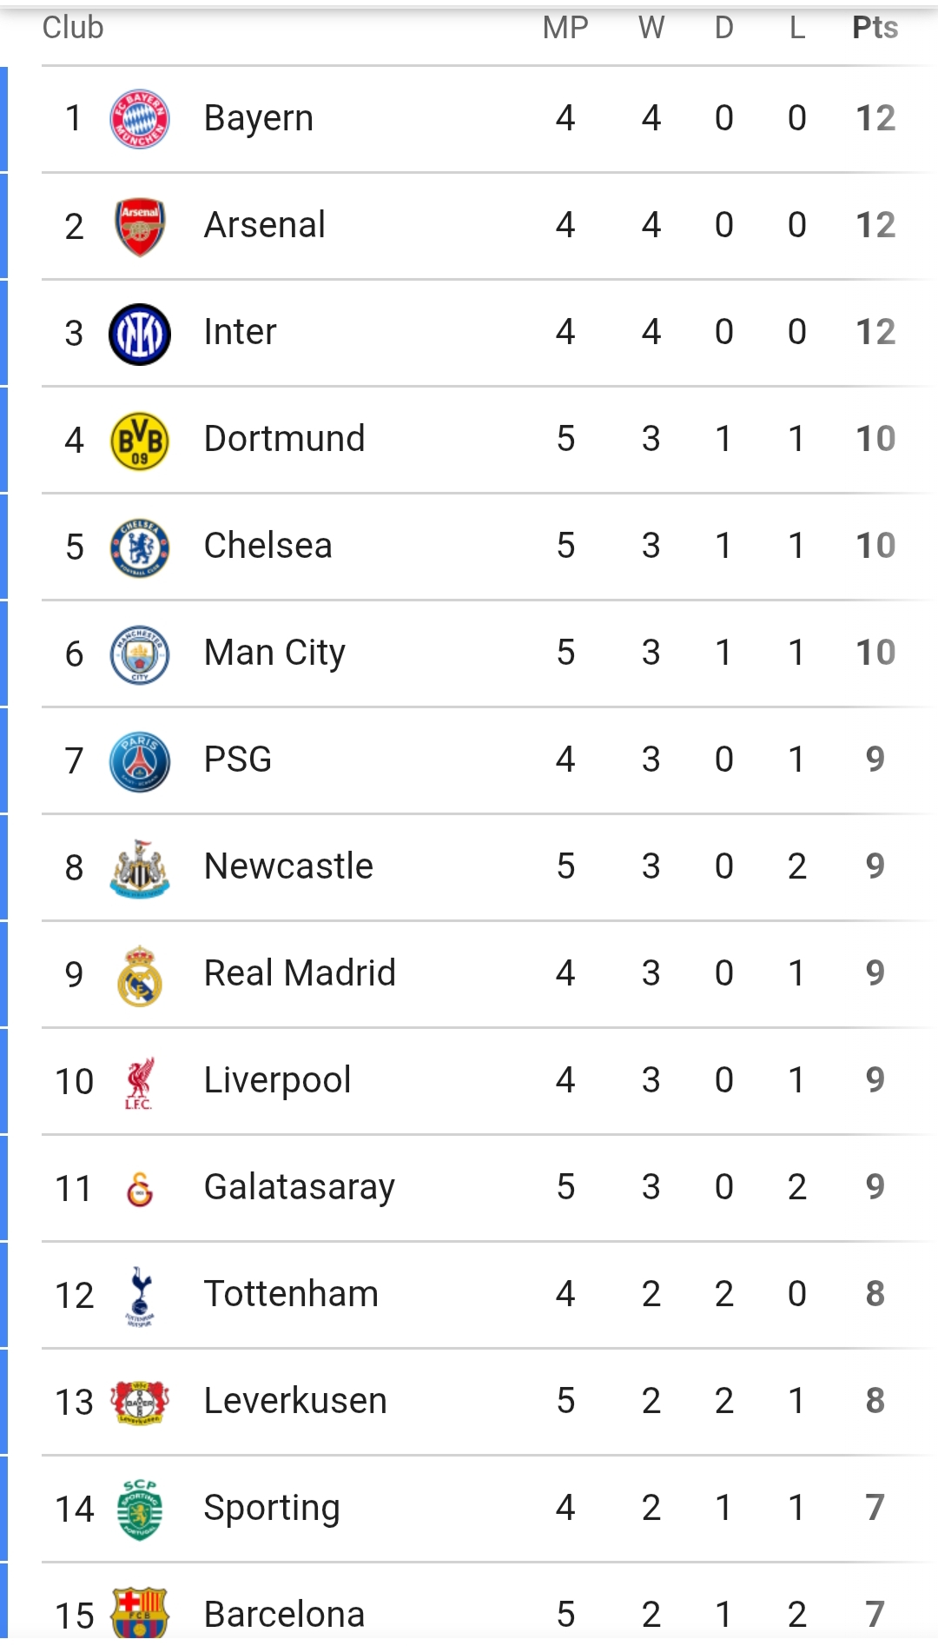
Task: Click the Galatasaray club name
Action: (x=300, y=1187)
